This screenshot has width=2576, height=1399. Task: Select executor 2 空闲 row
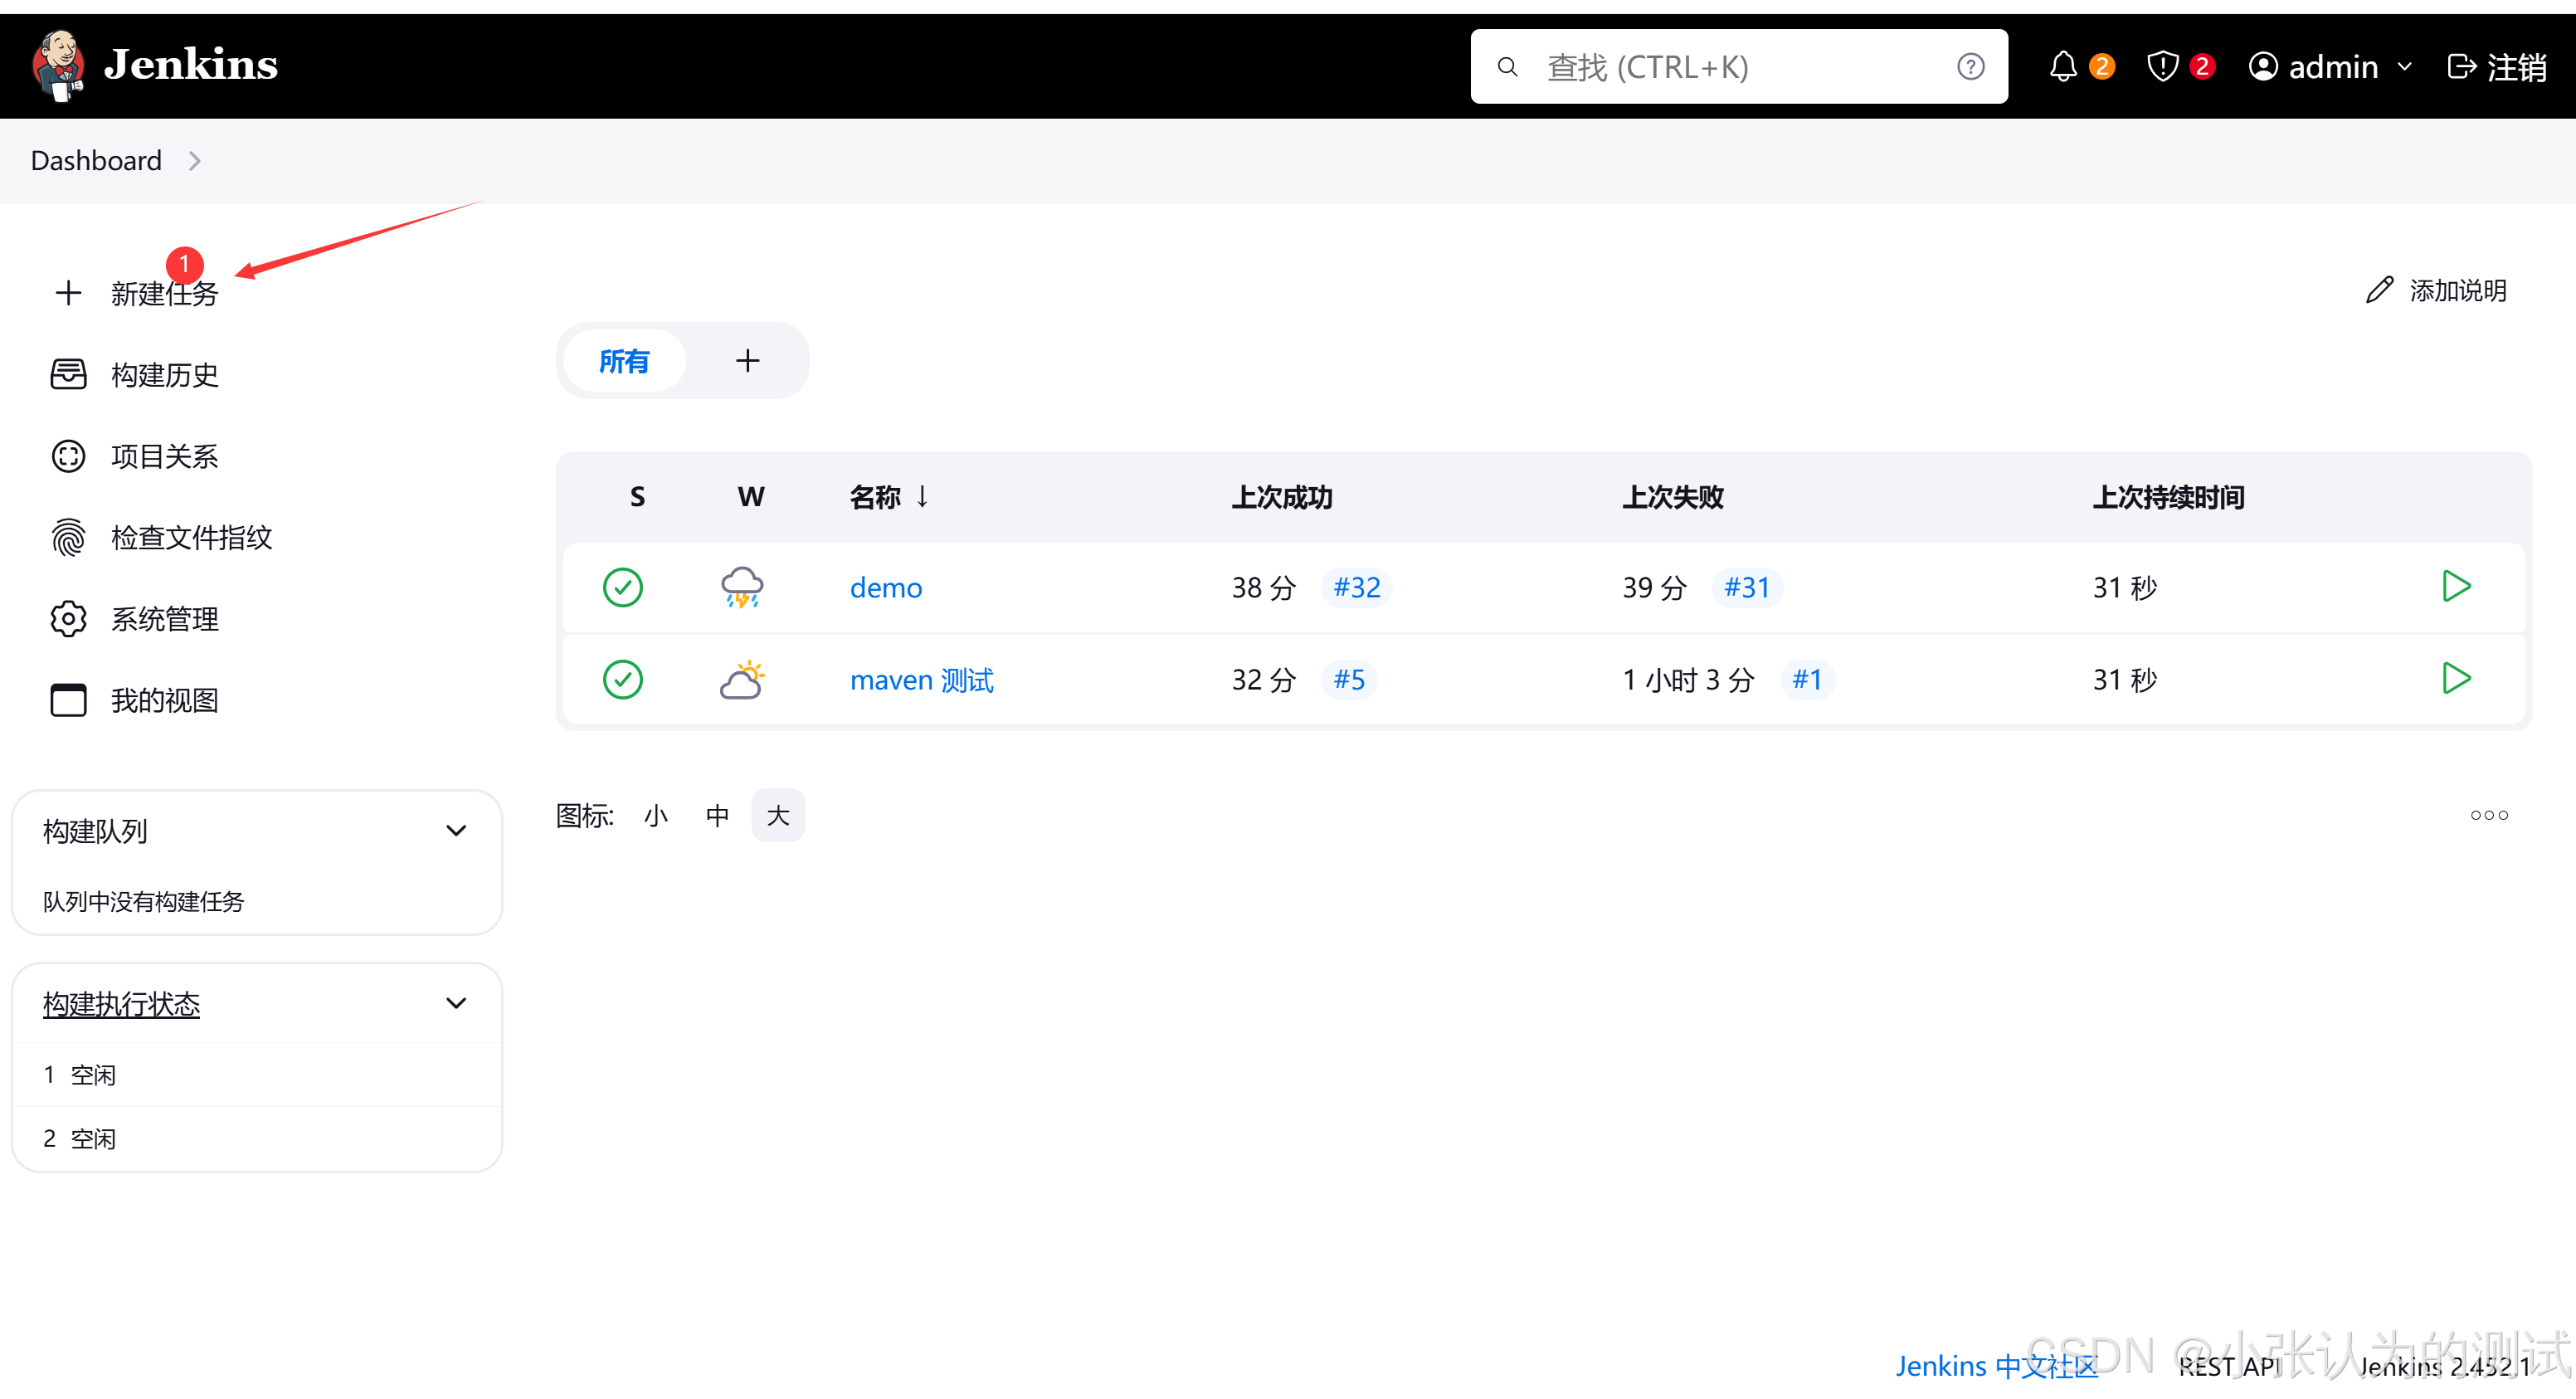click(257, 1139)
